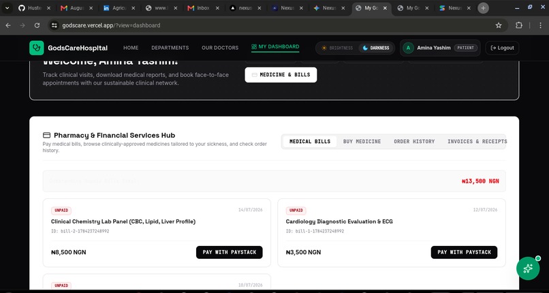Click the bill-2-1784237248992 ID text
This screenshot has width=549, height=293.
(80, 232)
